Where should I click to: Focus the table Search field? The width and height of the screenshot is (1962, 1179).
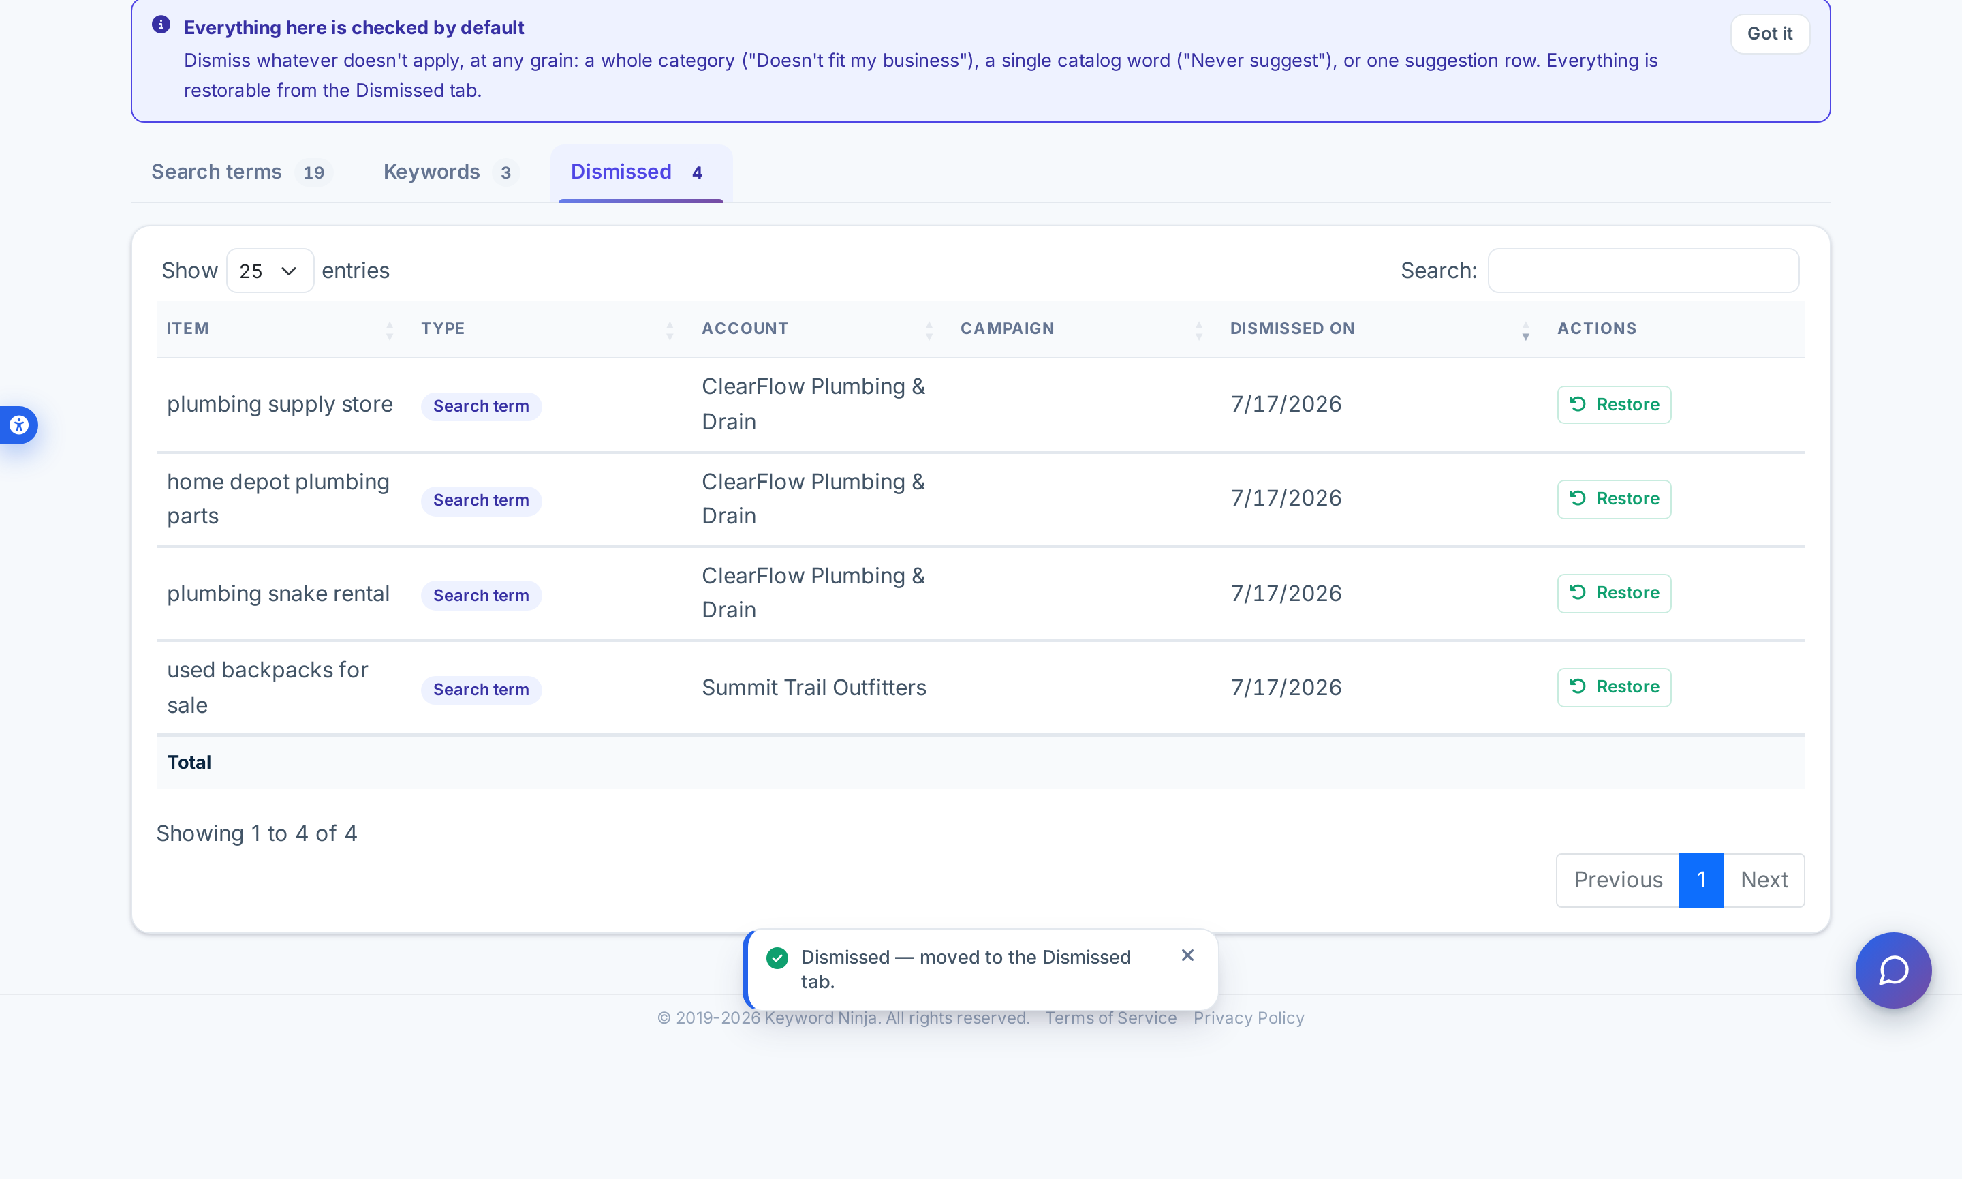pyautogui.click(x=1642, y=271)
